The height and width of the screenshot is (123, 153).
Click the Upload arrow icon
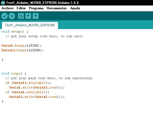coord(12,16)
